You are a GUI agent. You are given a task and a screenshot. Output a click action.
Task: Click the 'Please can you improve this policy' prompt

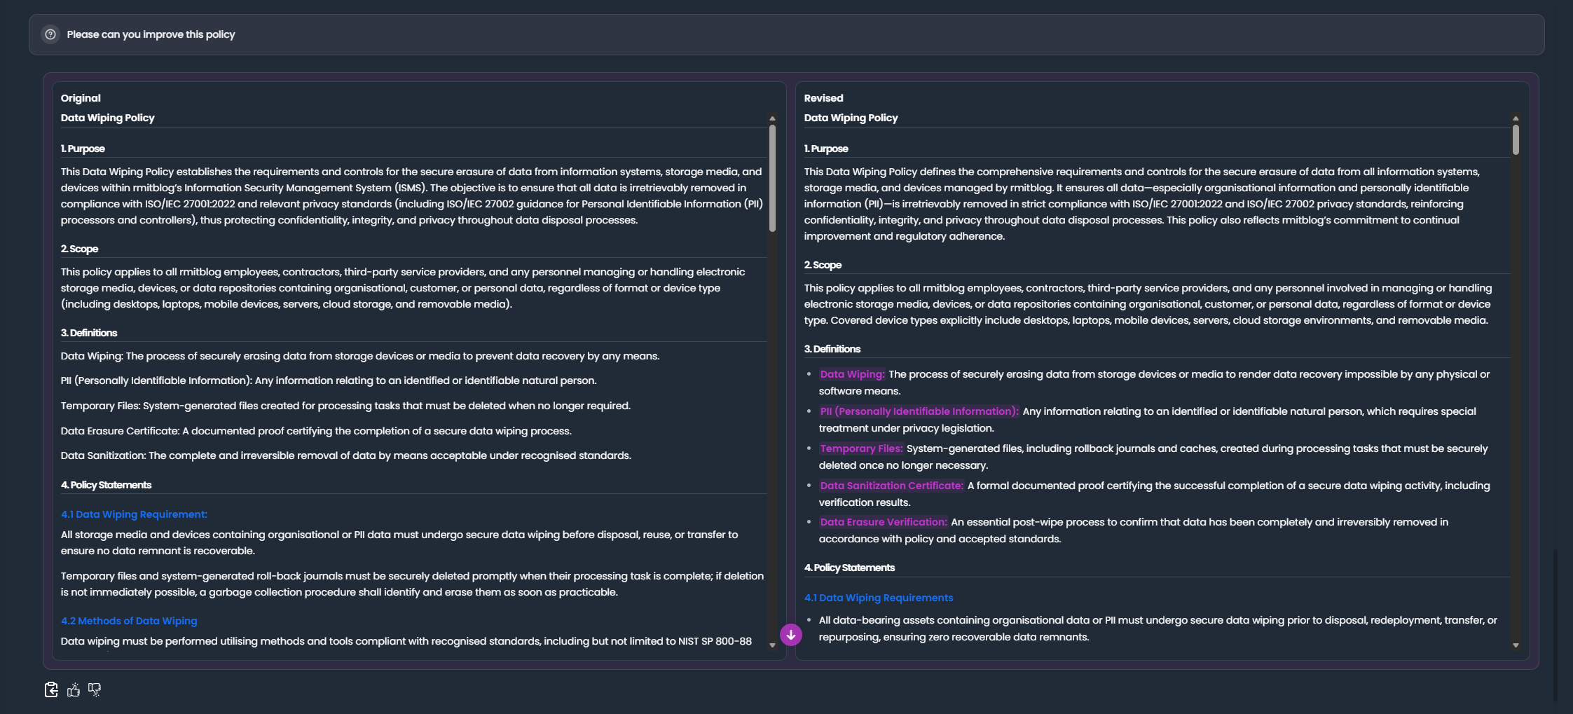coord(151,34)
